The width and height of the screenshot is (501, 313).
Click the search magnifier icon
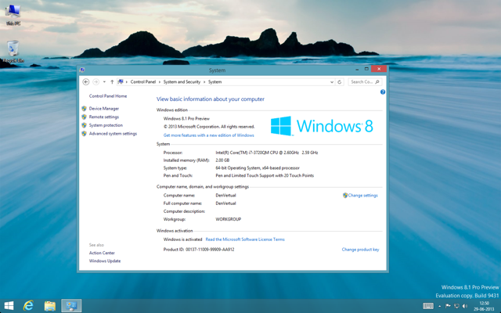377,81
